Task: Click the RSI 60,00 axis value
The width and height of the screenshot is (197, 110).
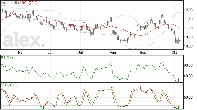Action: coord(188,65)
